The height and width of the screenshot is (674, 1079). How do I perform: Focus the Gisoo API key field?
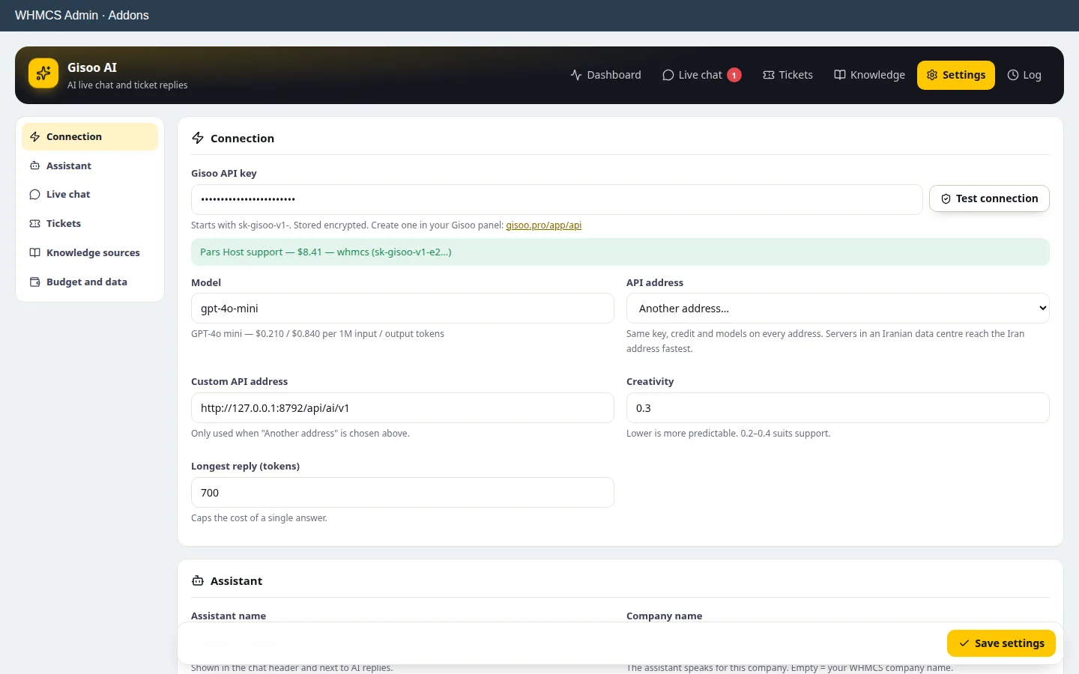click(557, 199)
